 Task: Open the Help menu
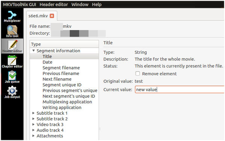click(97, 5)
